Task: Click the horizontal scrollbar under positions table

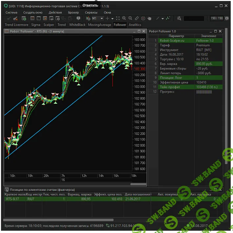Action: pos(59,220)
